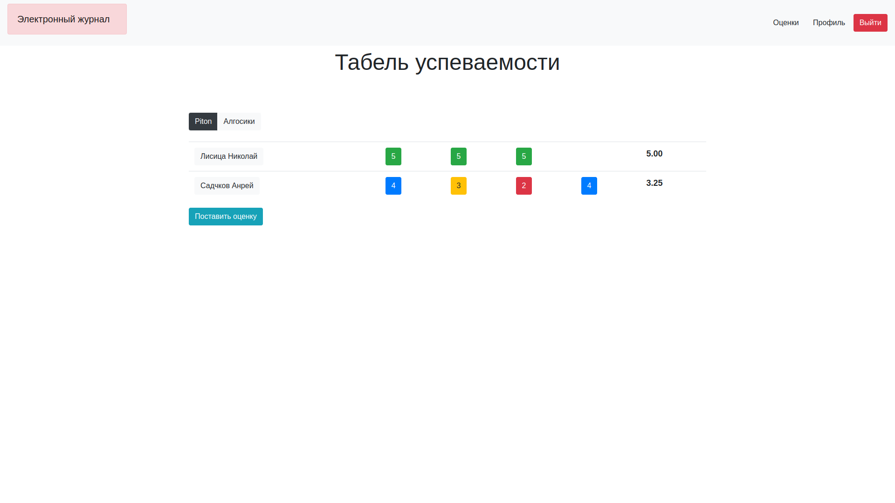Select the student name Лисица Николай
The width and height of the screenshot is (895, 503).
[x=228, y=156]
